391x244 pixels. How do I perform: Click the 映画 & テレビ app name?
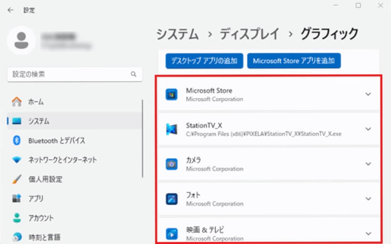pos(205,229)
